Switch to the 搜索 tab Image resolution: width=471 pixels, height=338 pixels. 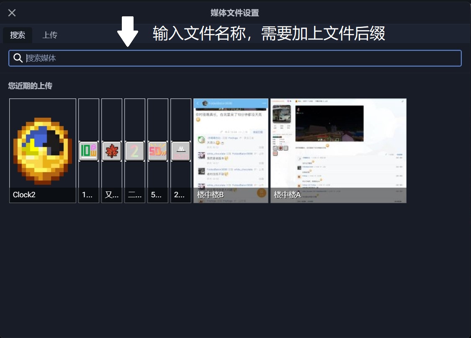18,35
